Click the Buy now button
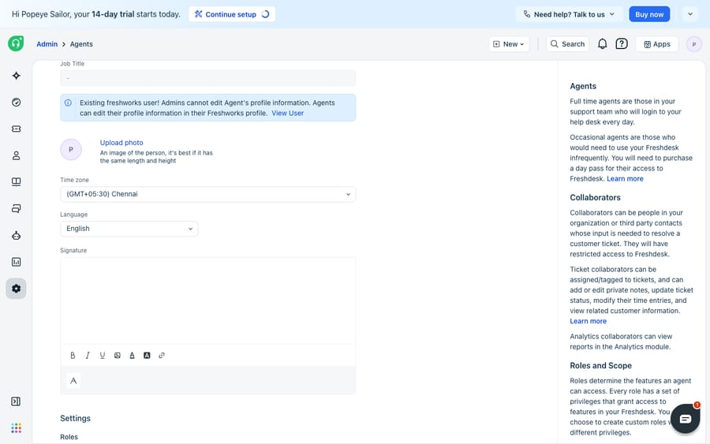The width and height of the screenshot is (710, 444). pyautogui.click(x=649, y=14)
